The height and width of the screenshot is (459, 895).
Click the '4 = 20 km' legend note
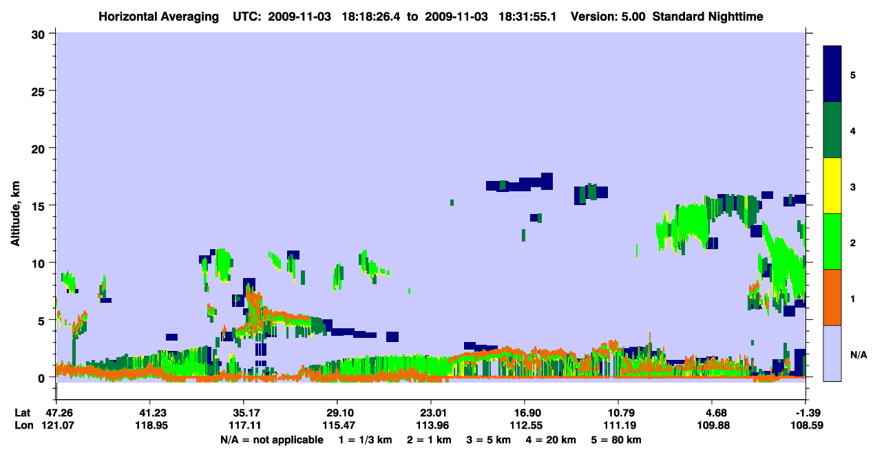point(550,440)
